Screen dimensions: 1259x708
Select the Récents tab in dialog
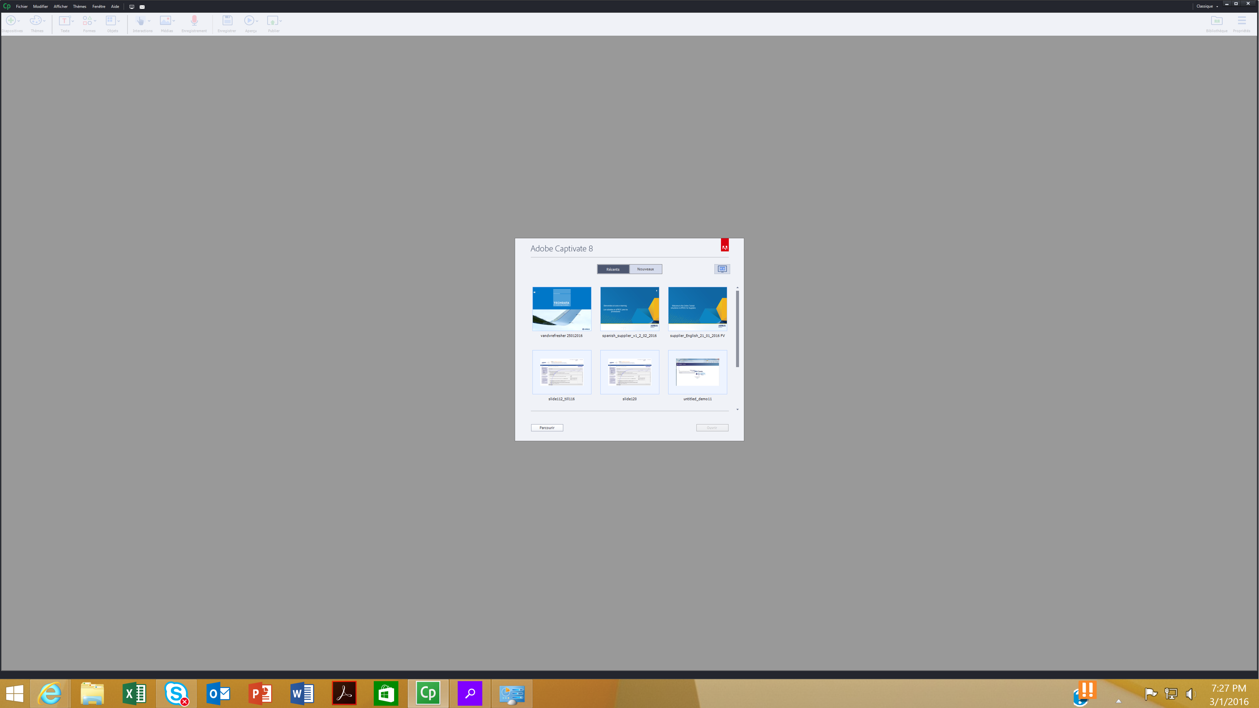(613, 269)
